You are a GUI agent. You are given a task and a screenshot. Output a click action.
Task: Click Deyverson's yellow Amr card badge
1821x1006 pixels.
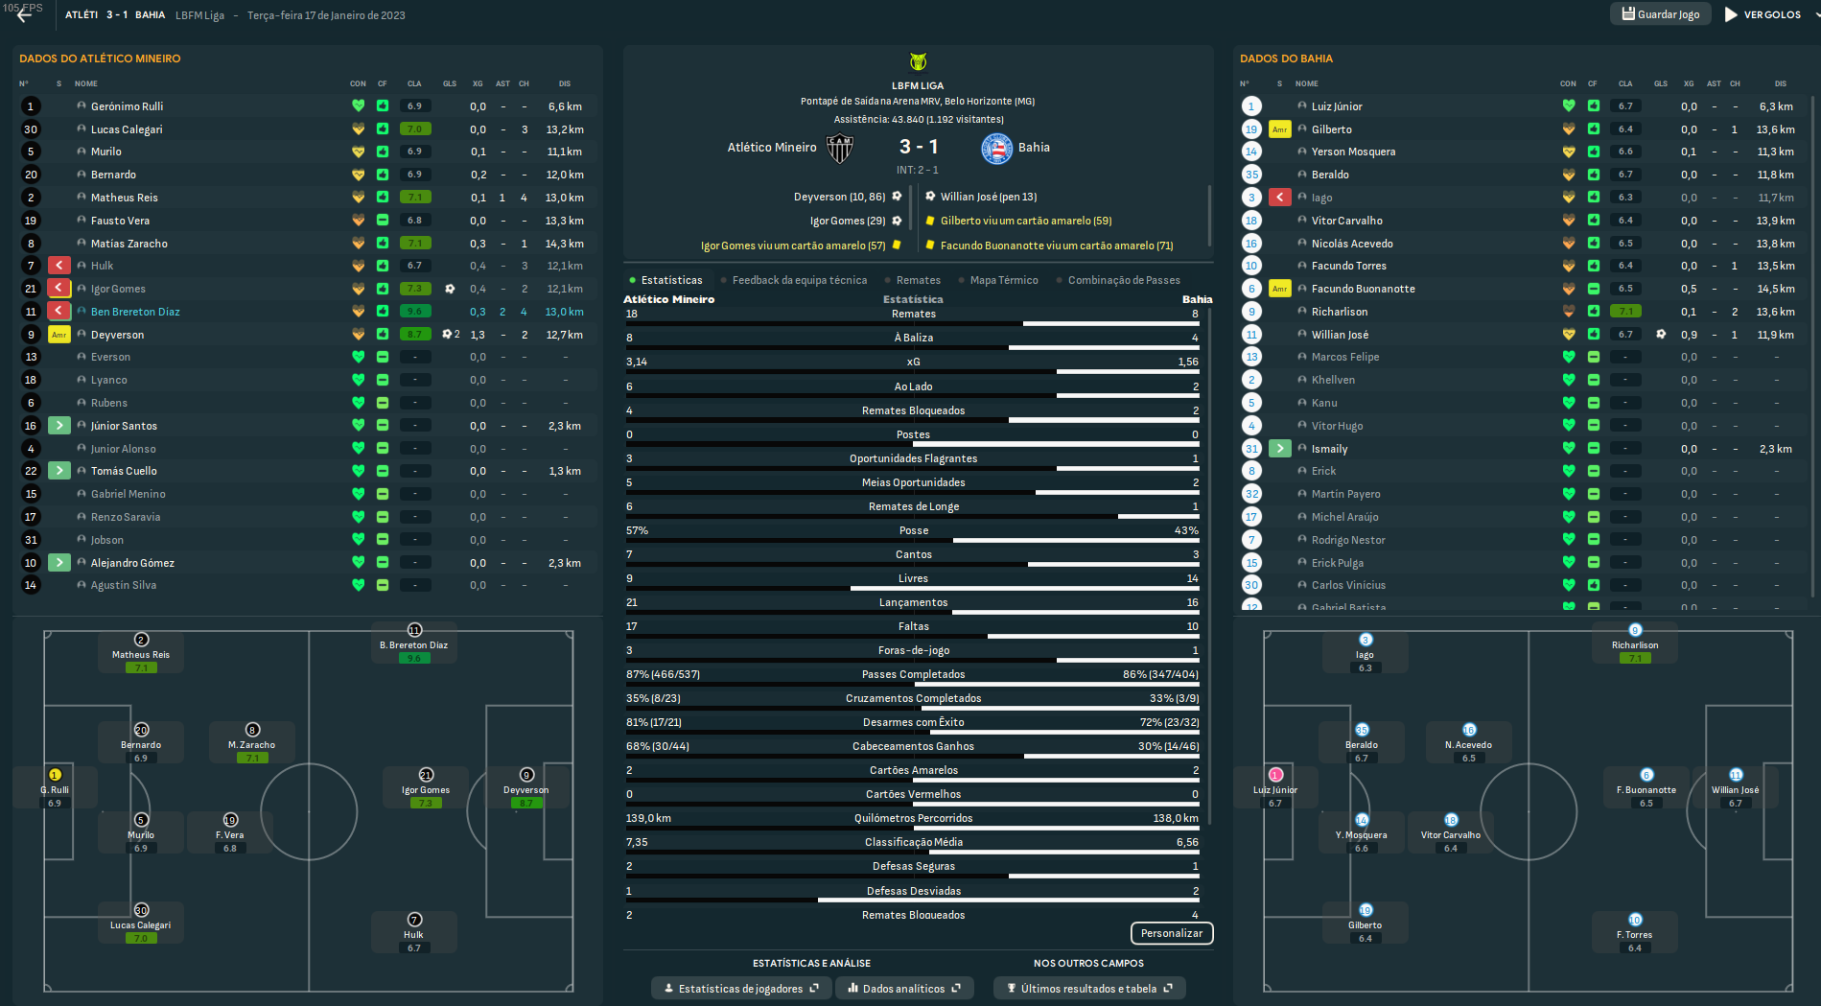tap(59, 335)
